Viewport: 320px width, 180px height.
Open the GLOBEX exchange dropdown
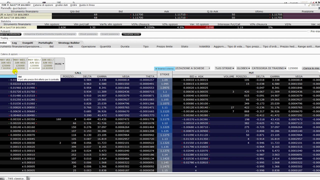[243, 68]
